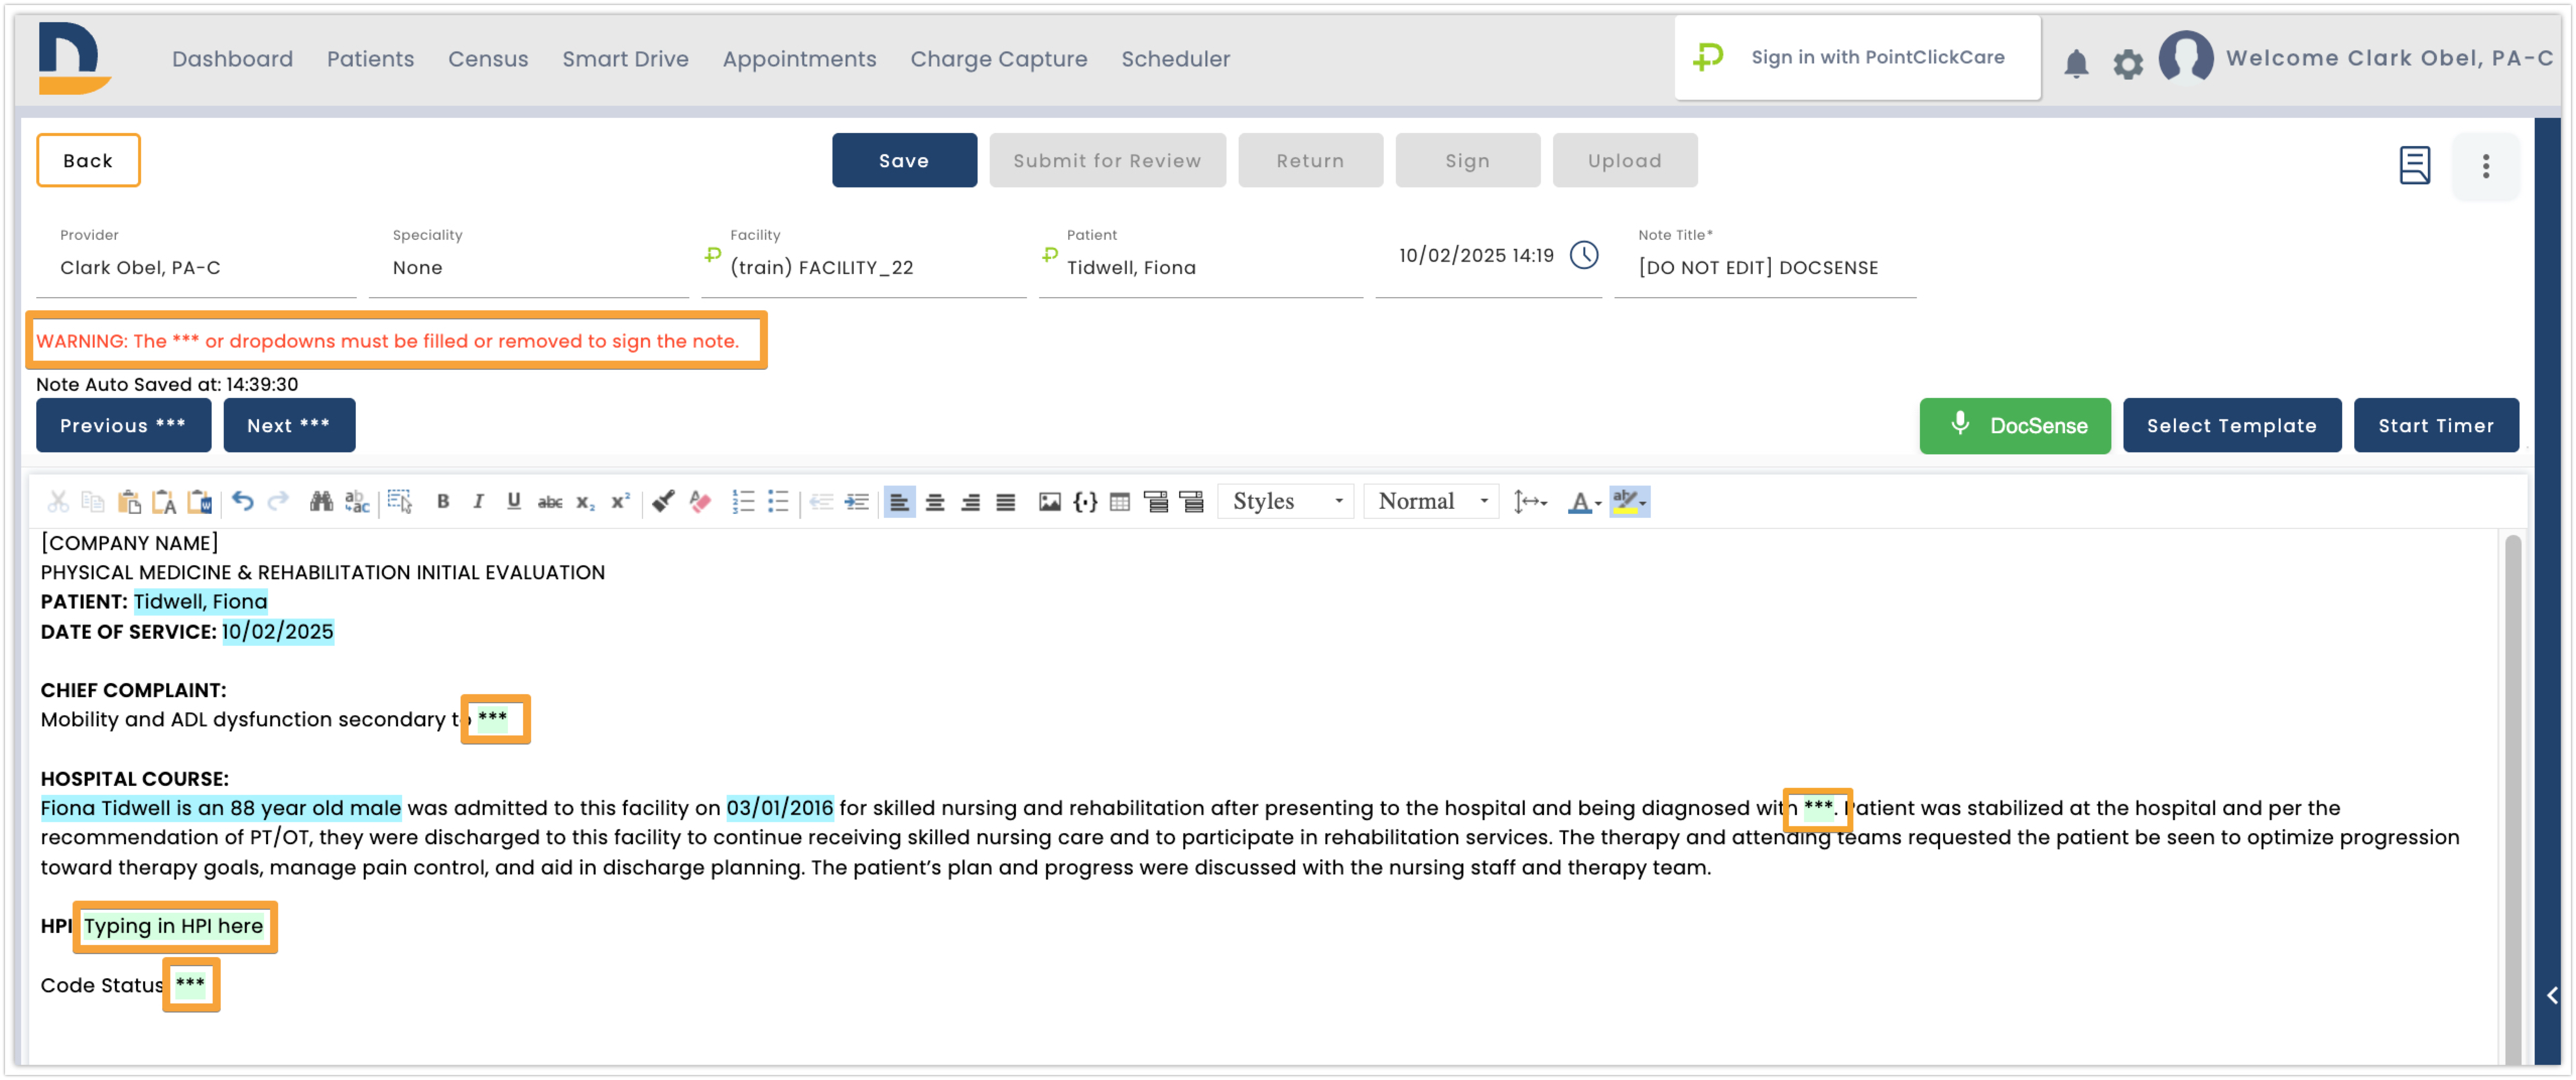Open the Scheduler menu
The image size is (2576, 1080).
(1176, 59)
